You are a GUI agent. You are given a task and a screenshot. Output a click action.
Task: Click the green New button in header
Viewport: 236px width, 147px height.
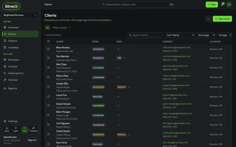coord(212,5)
